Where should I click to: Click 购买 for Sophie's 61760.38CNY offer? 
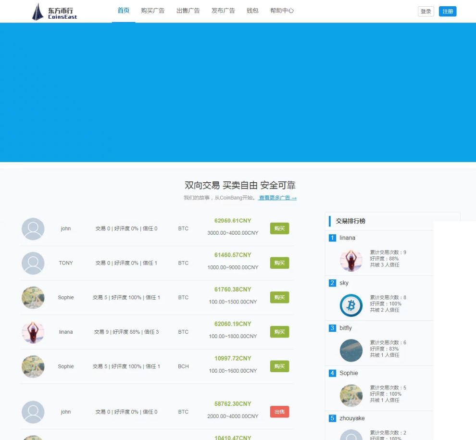[x=279, y=297]
